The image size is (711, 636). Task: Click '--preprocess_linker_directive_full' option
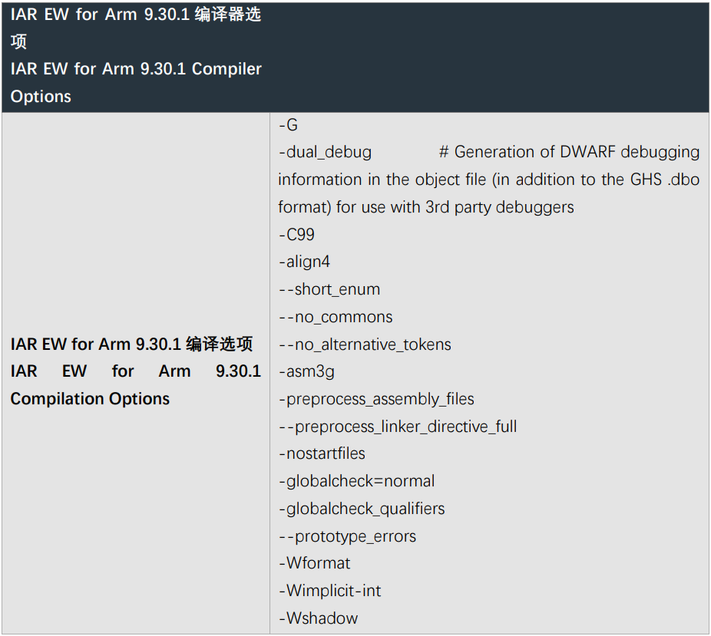pos(398,427)
